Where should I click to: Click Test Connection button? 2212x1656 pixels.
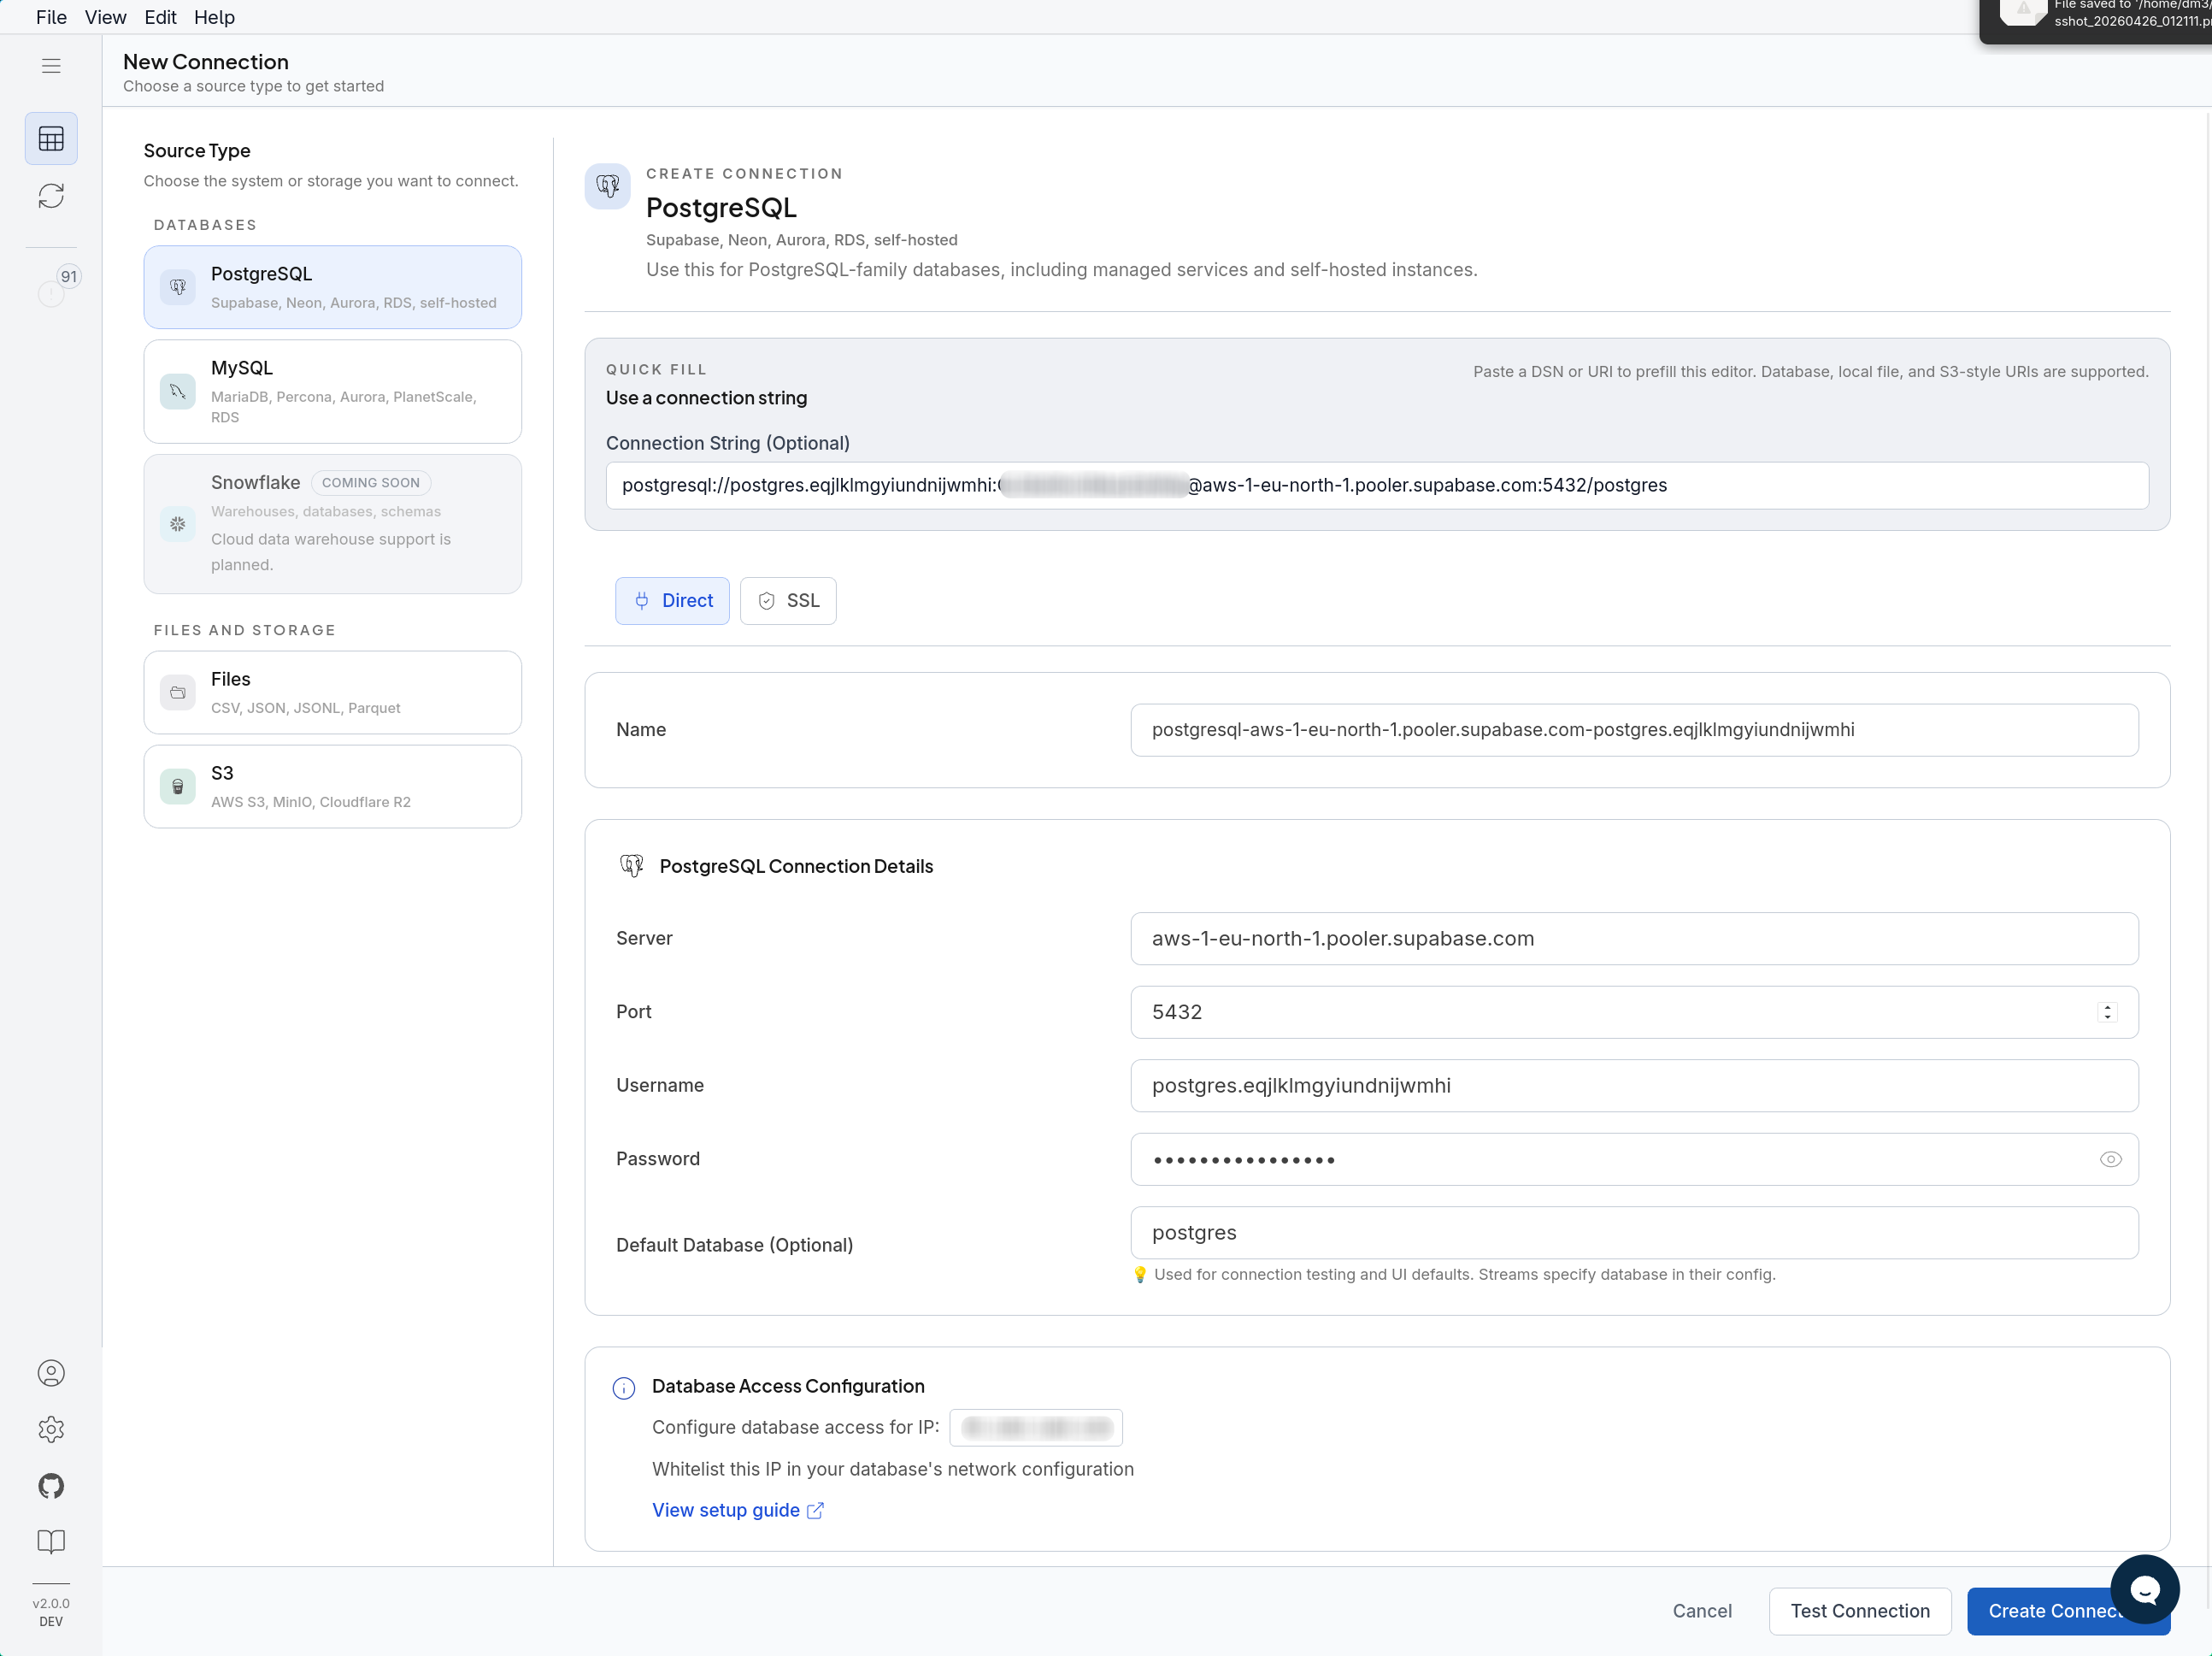tap(1859, 1611)
